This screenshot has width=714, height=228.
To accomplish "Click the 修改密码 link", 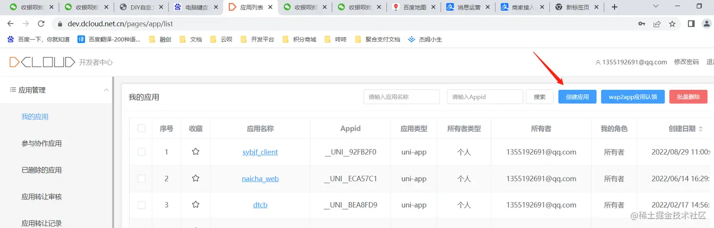I will point(686,62).
